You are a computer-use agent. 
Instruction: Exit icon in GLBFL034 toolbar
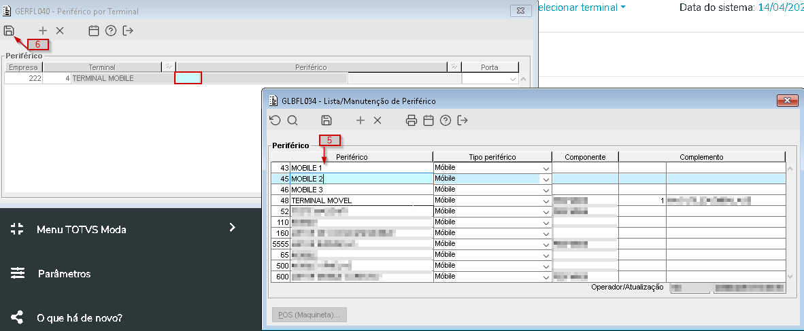(x=463, y=120)
